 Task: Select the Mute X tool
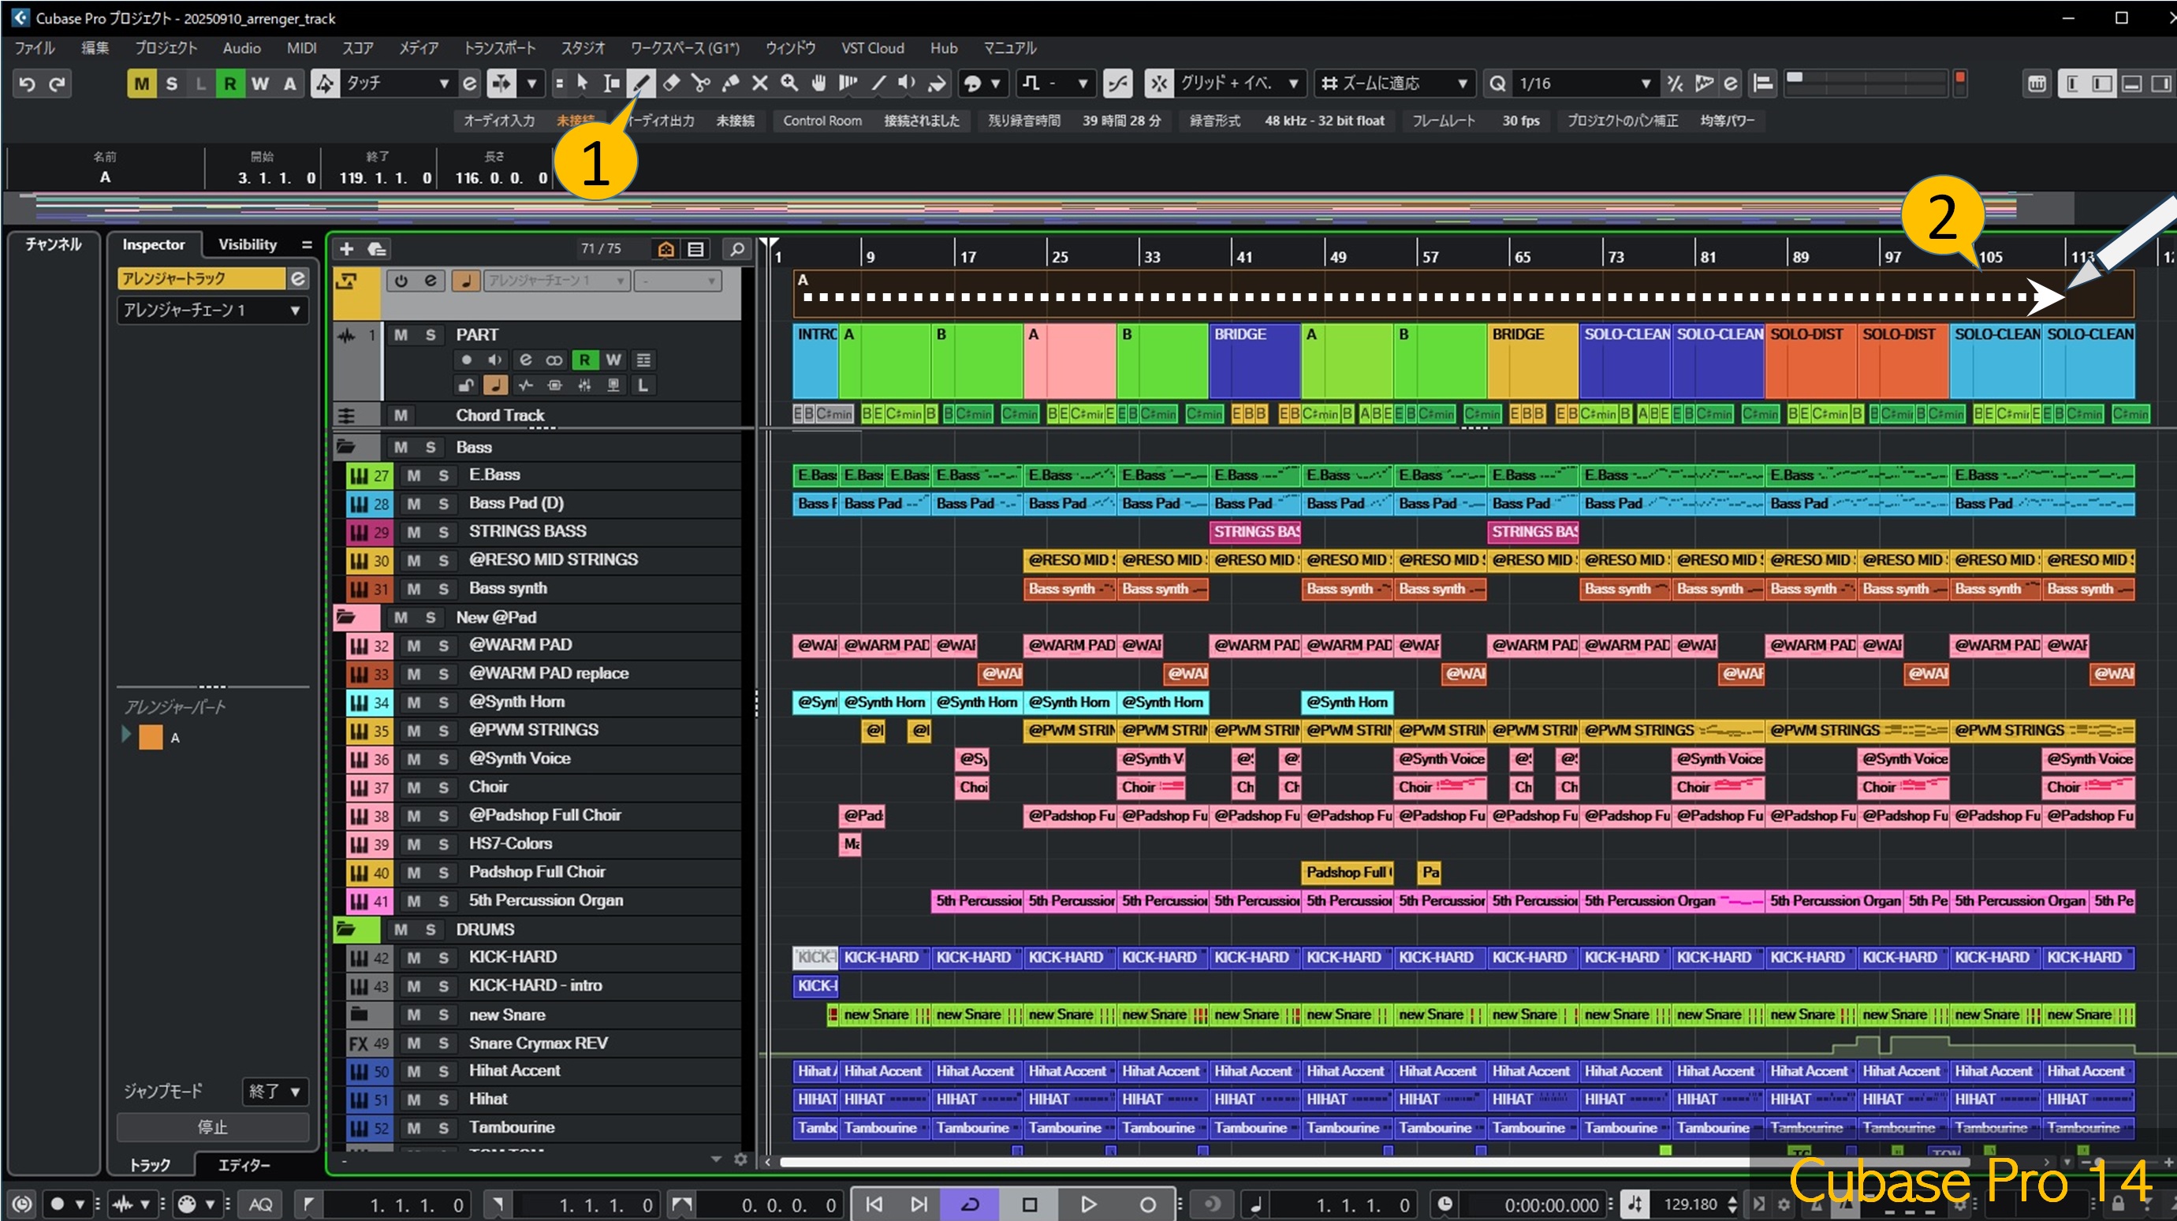[760, 83]
